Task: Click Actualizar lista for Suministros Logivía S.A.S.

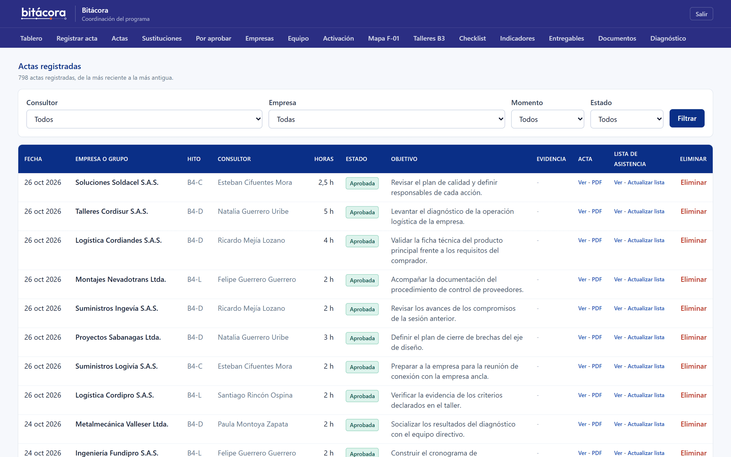Action: 646,367
